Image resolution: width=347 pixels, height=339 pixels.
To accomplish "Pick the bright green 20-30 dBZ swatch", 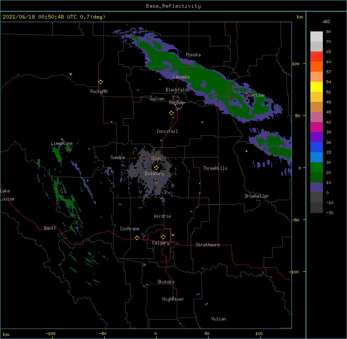I will [316, 167].
